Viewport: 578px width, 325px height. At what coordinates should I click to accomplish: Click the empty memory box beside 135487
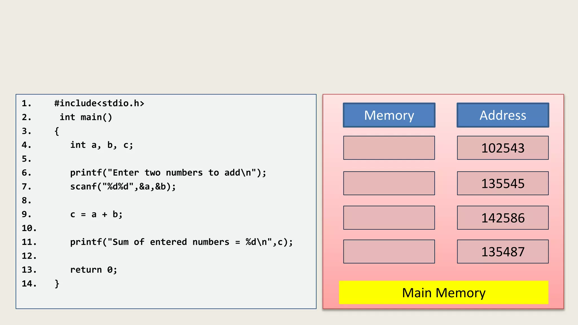click(389, 252)
